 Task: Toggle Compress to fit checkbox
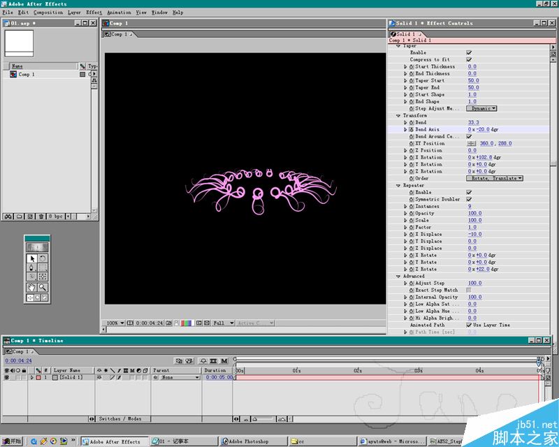coord(469,59)
